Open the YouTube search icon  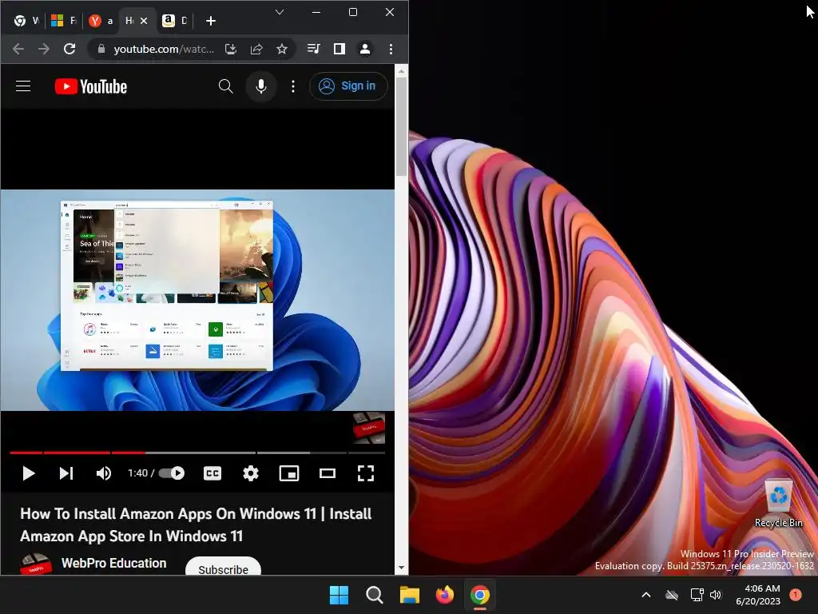tap(225, 86)
